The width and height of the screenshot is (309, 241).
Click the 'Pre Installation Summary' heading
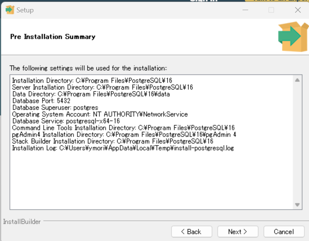click(x=53, y=37)
